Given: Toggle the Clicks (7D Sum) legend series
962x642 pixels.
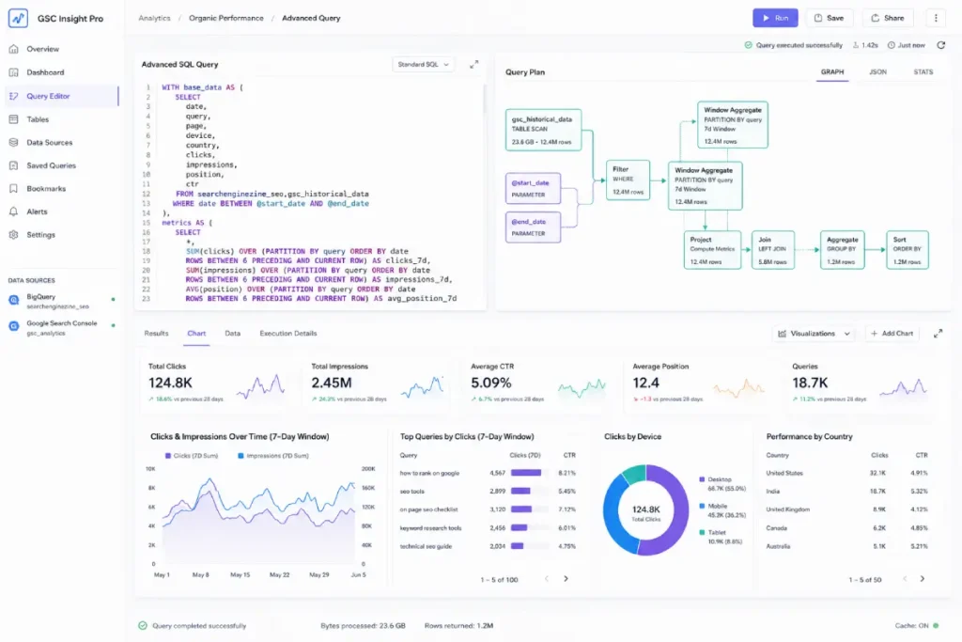Looking at the screenshot, I should click(192, 455).
